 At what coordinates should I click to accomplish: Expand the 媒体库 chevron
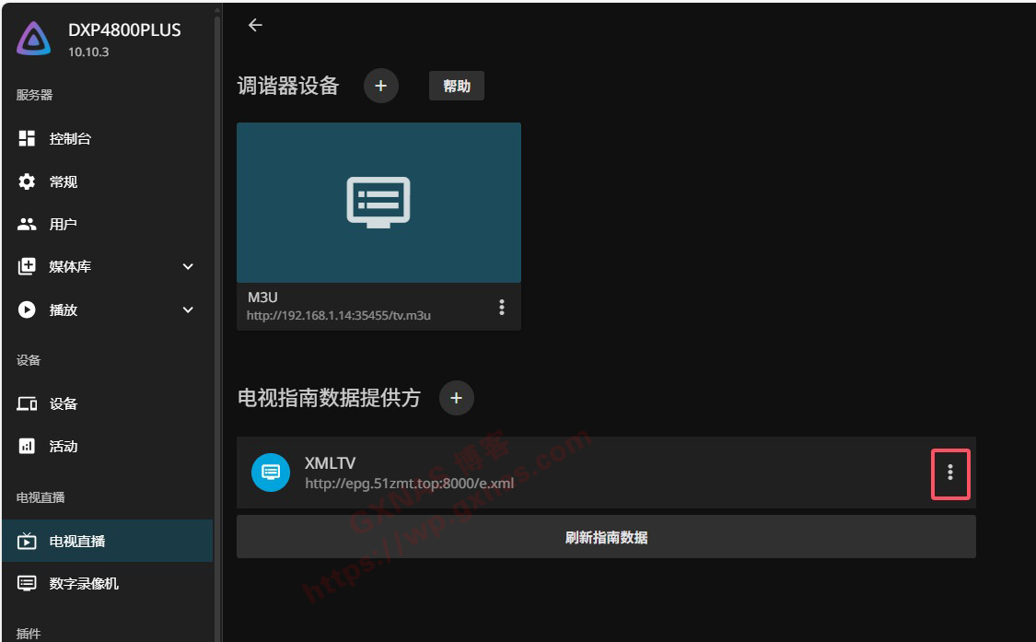[188, 267]
